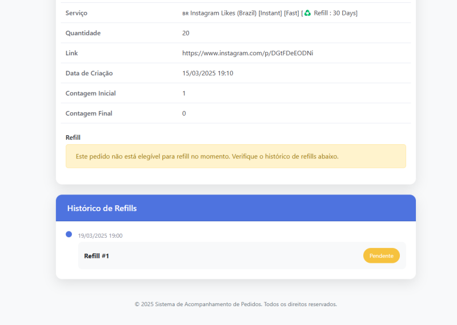Select the Refill #1 history entry
457x325 pixels.
point(97,256)
